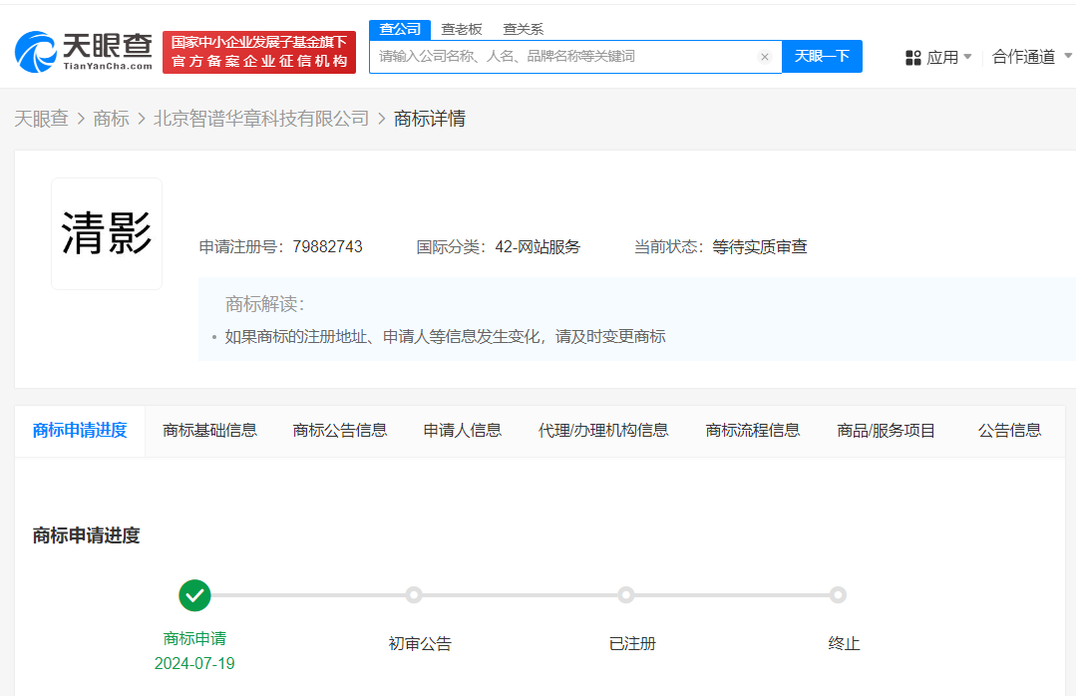This screenshot has width=1076, height=696.
Task: Select the 商标基础信息 tab
Action: [209, 430]
